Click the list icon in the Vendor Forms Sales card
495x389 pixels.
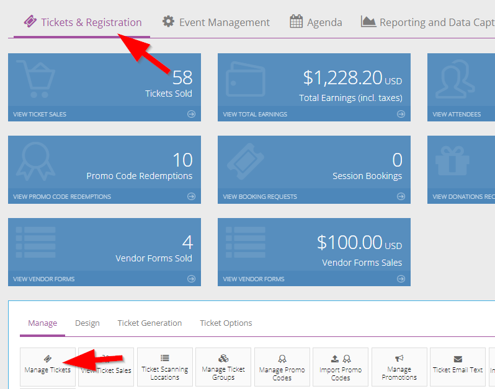[x=245, y=242]
